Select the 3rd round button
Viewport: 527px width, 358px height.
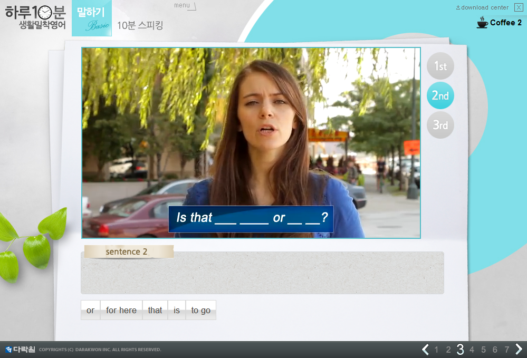pos(440,125)
